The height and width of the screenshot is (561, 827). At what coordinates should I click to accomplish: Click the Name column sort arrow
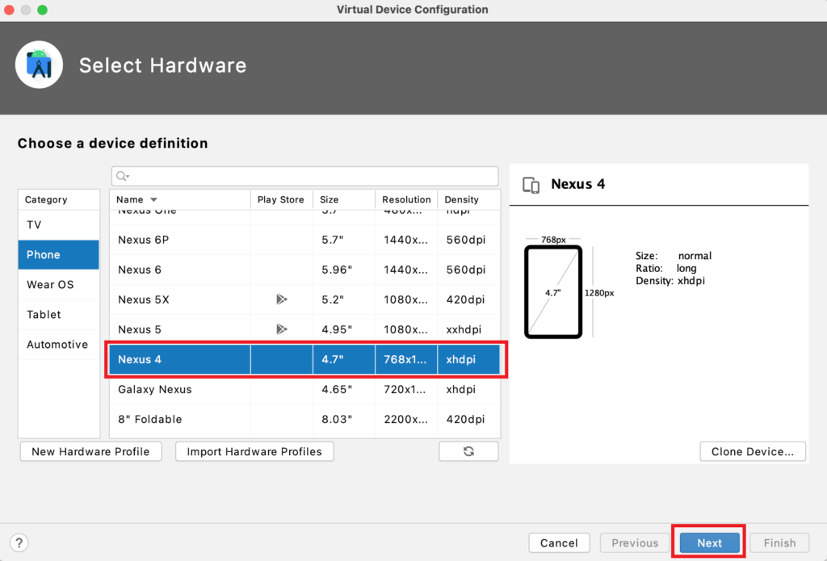(x=153, y=200)
